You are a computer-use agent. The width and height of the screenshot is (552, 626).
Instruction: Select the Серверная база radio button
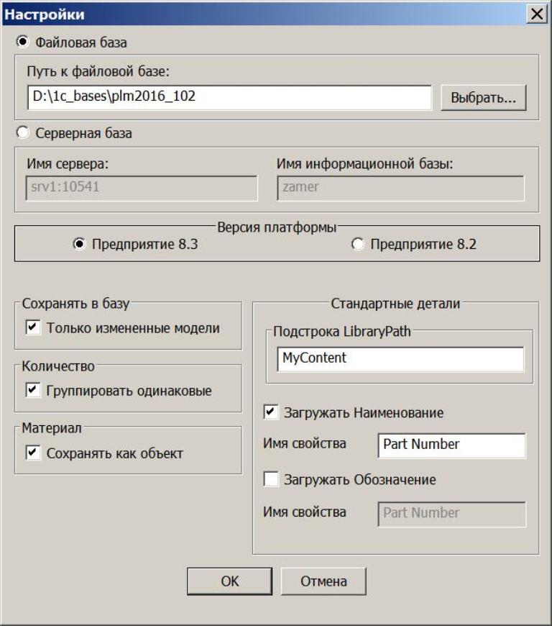coord(22,133)
